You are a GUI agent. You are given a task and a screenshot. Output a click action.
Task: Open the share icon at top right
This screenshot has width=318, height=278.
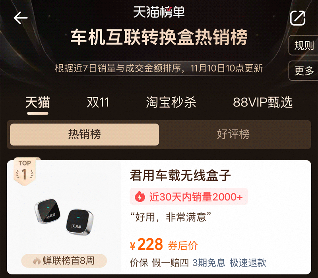(x=297, y=18)
